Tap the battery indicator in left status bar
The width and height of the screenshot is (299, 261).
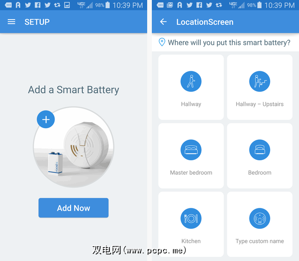tap(107, 5)
